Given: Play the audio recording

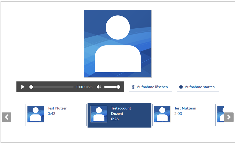Looking at the screenshot, I should pos(23,87).
